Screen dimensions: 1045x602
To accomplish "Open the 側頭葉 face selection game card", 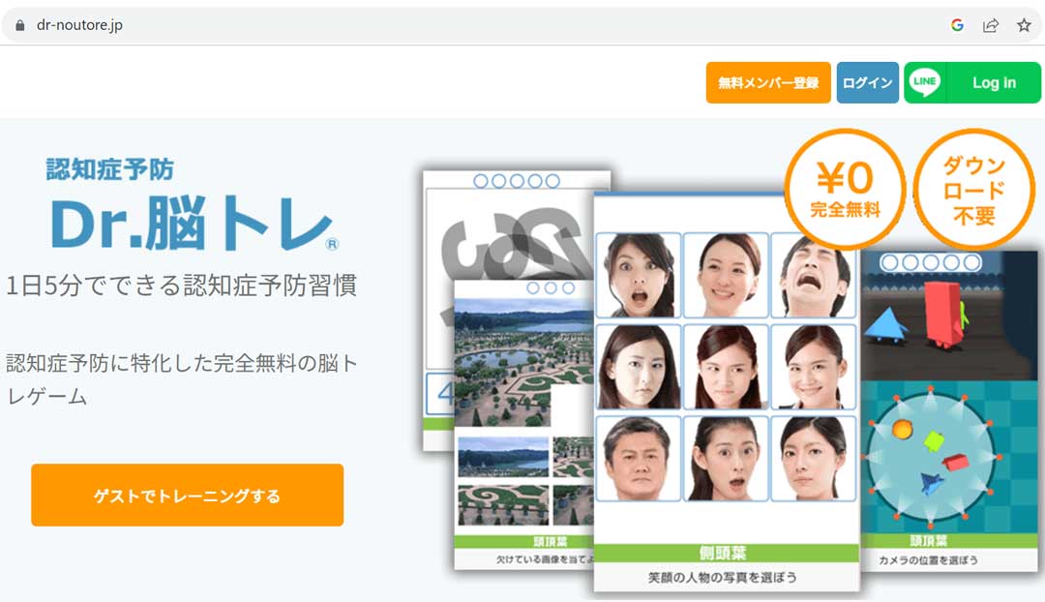I will (x=727, y=391).
